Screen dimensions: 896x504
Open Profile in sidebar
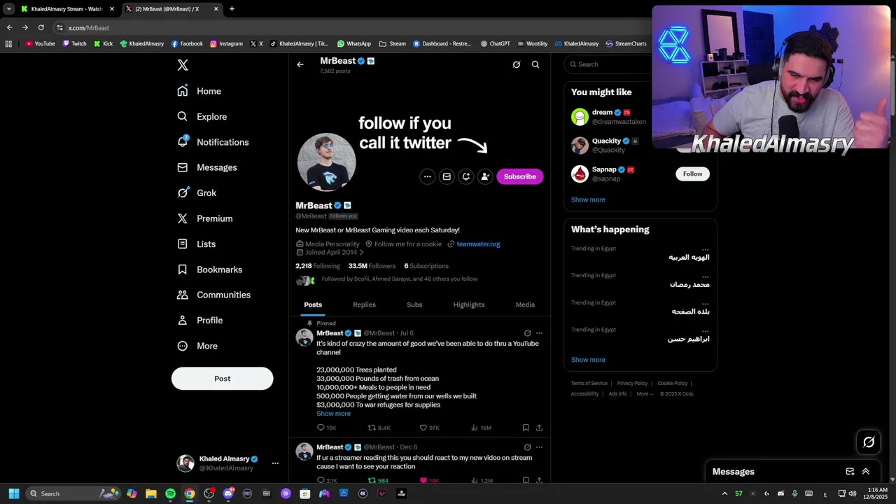200,321
